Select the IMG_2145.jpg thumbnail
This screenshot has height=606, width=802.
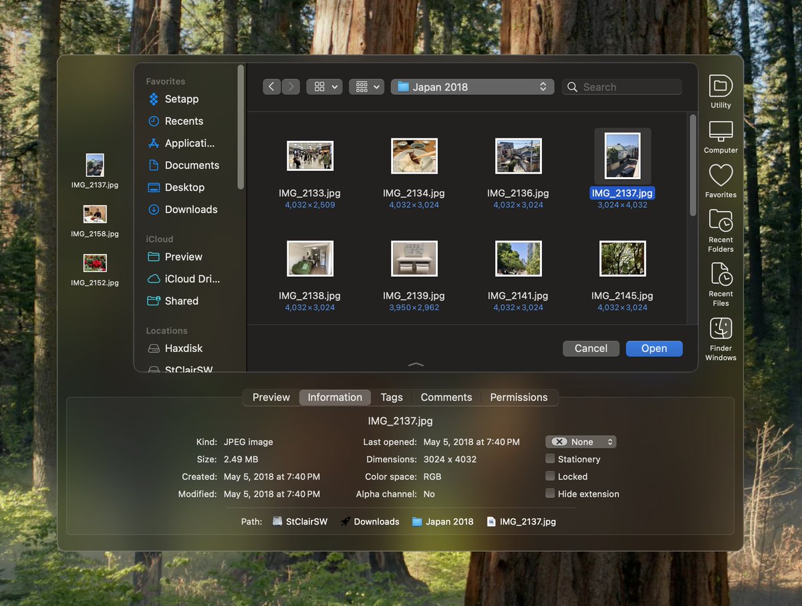(623, 259)
